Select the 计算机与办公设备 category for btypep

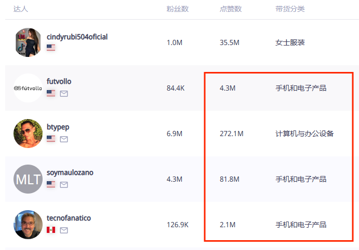coord(304,134)
